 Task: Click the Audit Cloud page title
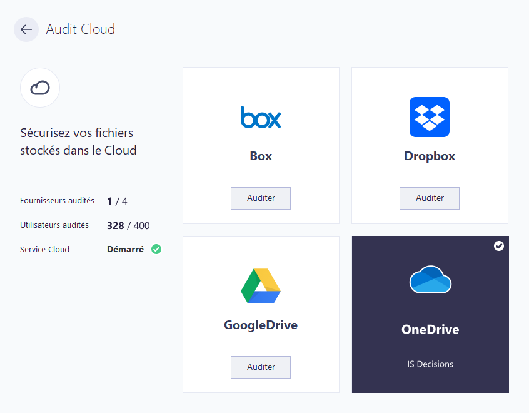81,29
